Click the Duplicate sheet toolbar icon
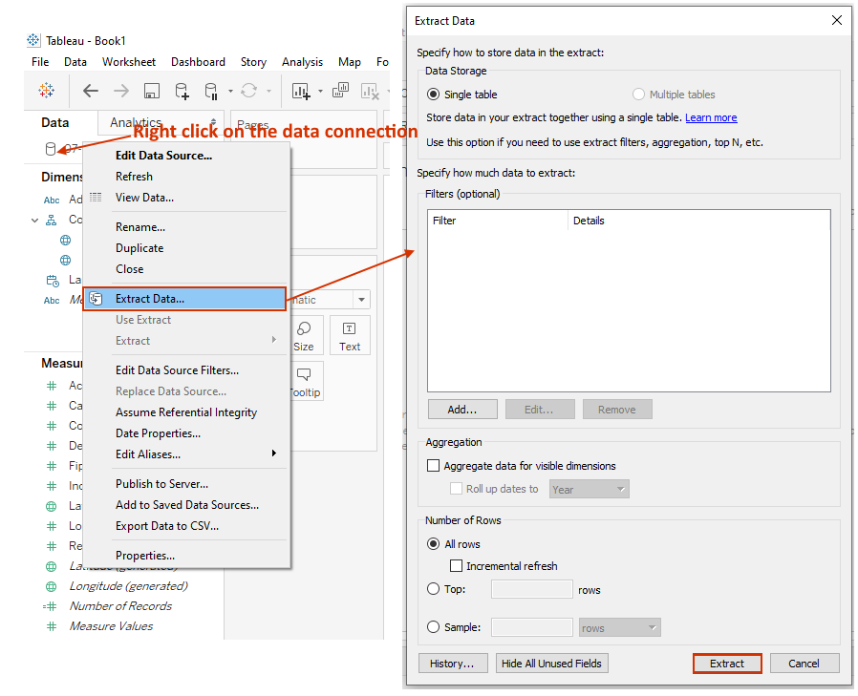Screen dimensions: 858x696 [340, 90]
